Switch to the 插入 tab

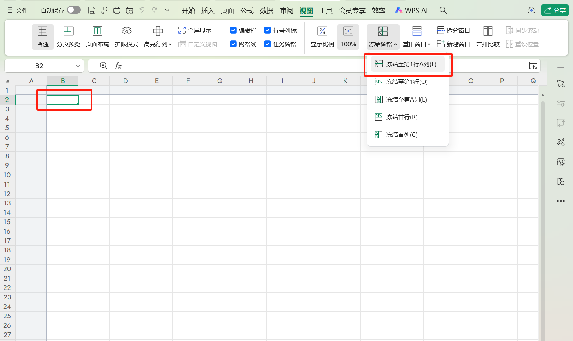(208, 11)
